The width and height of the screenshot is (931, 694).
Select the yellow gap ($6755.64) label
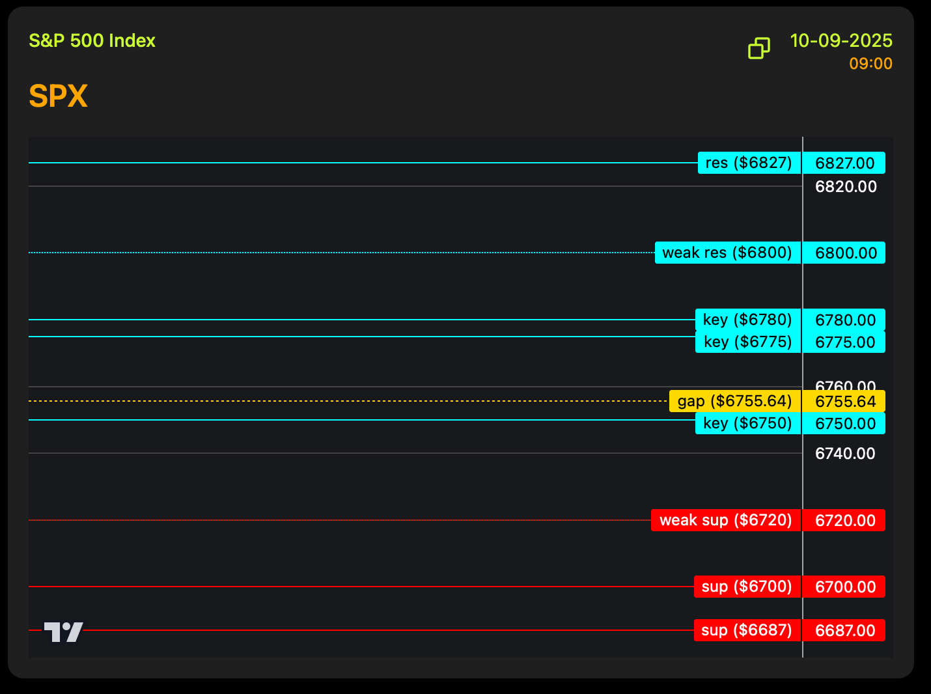pyautogui.click(x=734, y=401)
